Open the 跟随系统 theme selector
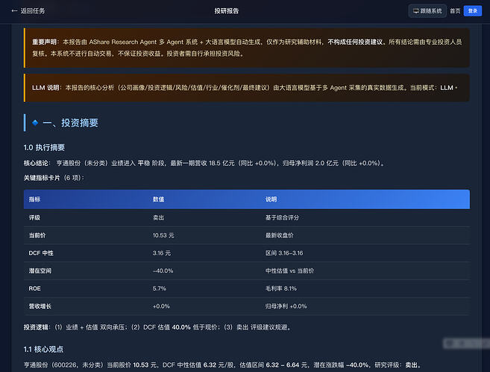This screenshot has width=490, height=372. 427,11
